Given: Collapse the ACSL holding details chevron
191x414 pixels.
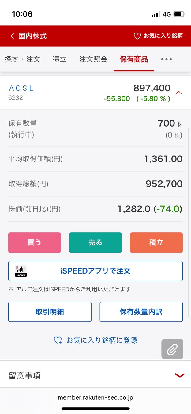Looking at the screenshot, I should tap(178, 93).
